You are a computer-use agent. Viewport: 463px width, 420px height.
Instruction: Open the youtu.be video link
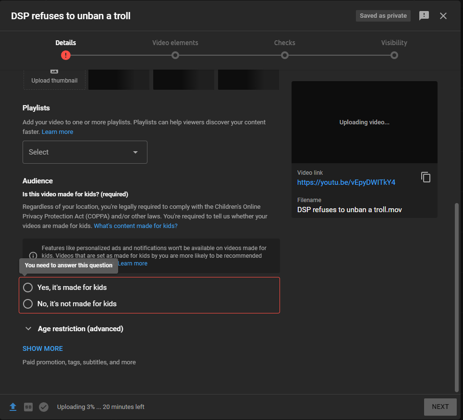point(346,182)
